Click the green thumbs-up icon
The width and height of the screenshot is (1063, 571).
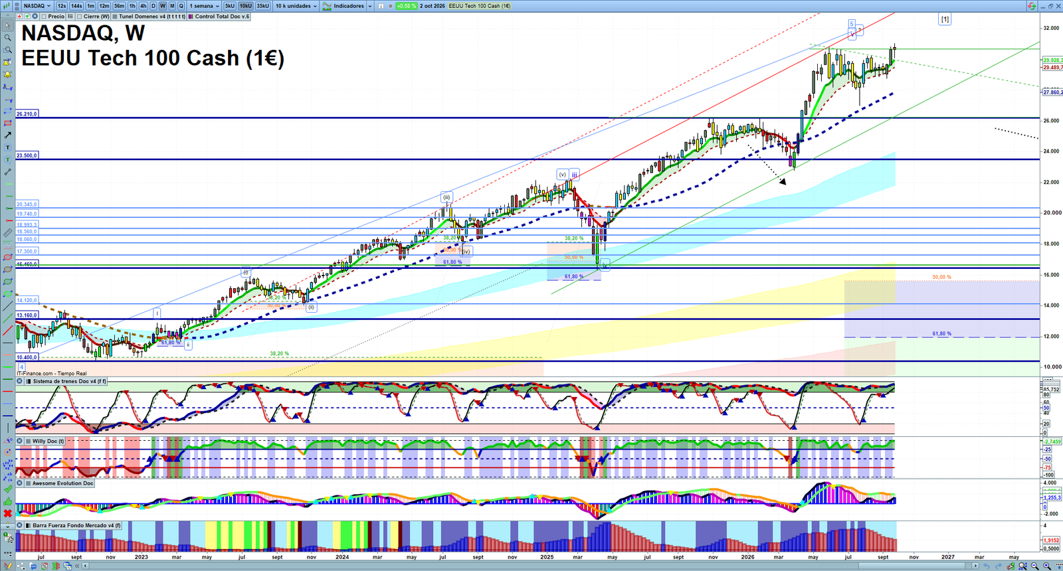click(x=8, y=501)
